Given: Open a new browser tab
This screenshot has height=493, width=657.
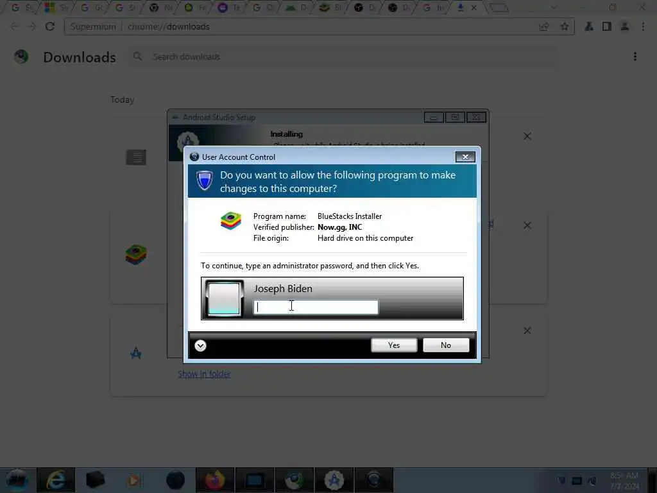Looking at the screenshot, I should tap(499, 8).
